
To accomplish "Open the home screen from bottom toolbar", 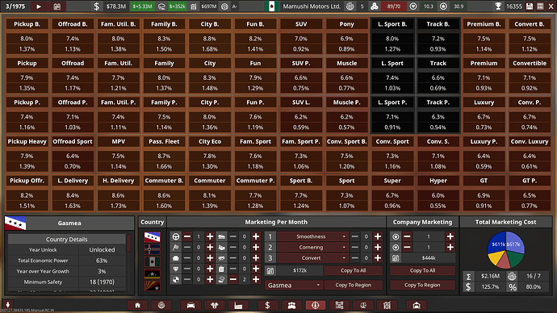I will 137,305.
